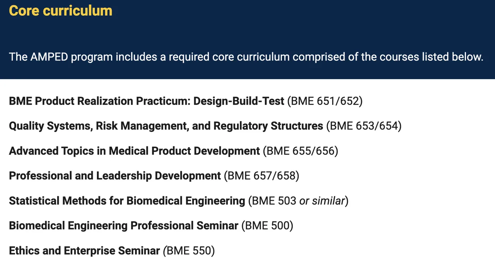The height and width of the screenshot is (264, 495).
Task: Select Biomedical Engineering Professional Seminar title
Action: [123, 226]
